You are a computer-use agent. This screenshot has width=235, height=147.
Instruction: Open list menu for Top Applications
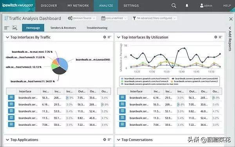110,140
